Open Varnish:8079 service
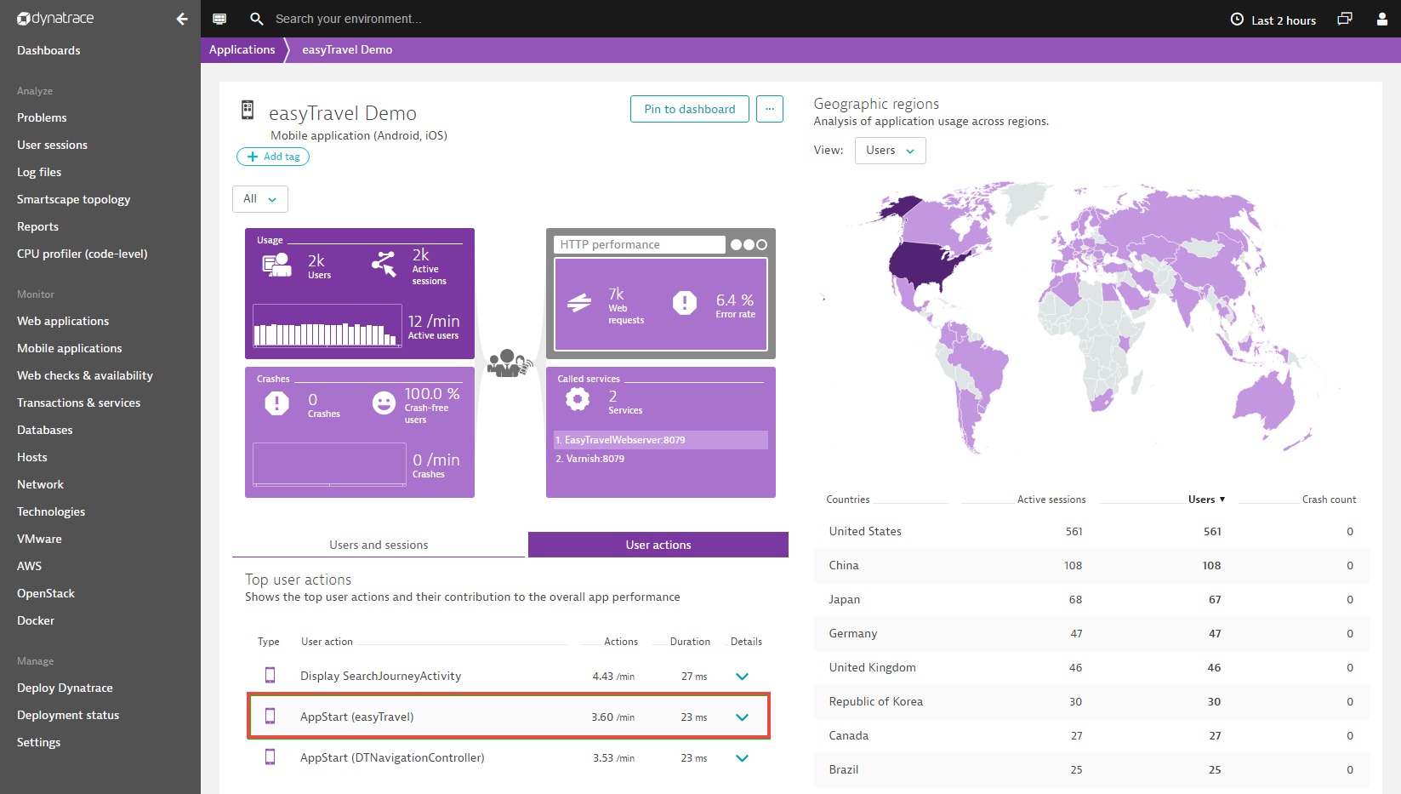The width and height of the screenshot is (1401, 794). [661, 459]
